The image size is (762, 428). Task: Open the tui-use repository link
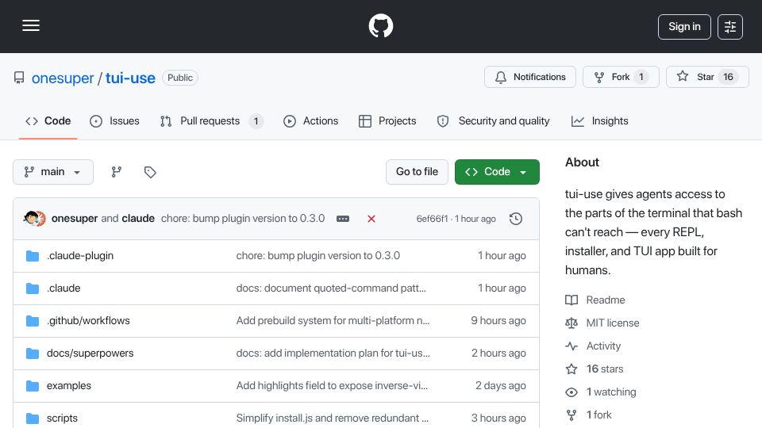pos(130,78)
